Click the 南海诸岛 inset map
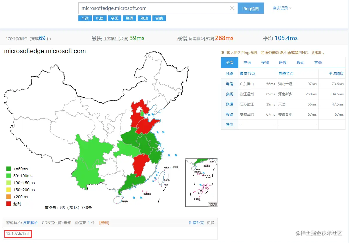This screenshot has height=243, width=349. [x=201, y=183]
